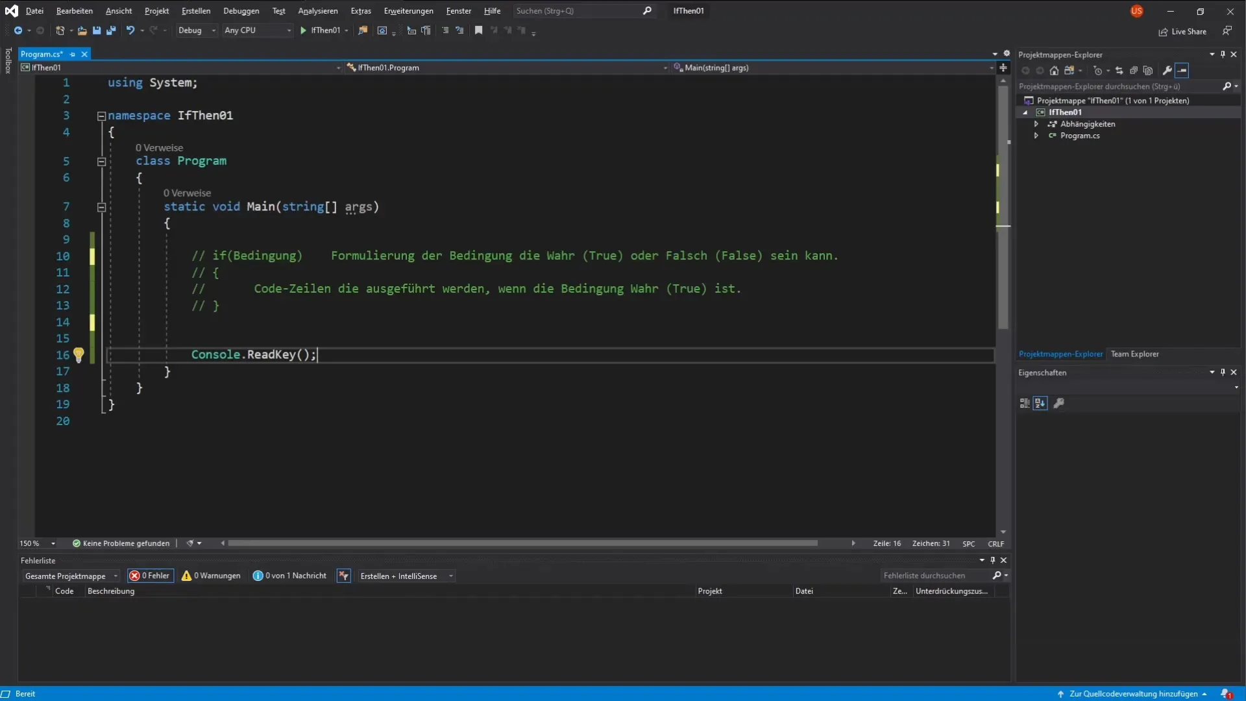Open the Main(string[] args) member dropdown
The width and height of the screenshot is (1246, 701).
click(x=833, y=68)
